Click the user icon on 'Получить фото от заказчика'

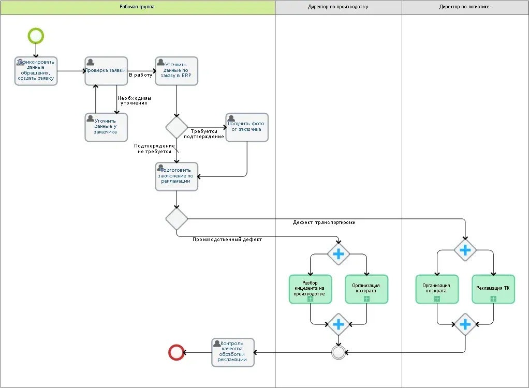click(231, 118)
